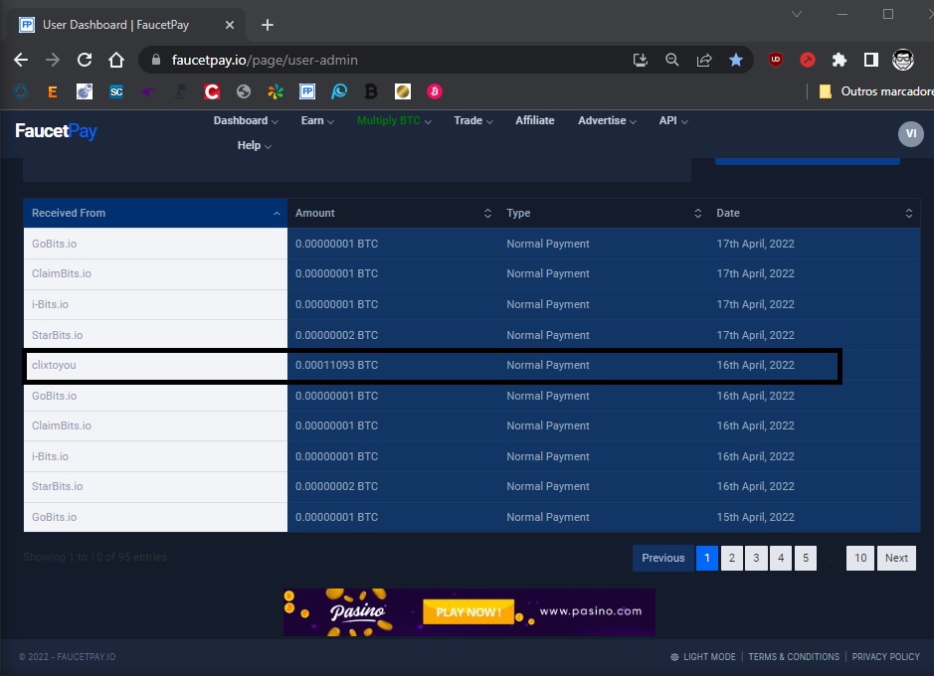Click the FaucetPay logo
Screen dimensions: 934x676
(x=56, y=131)
